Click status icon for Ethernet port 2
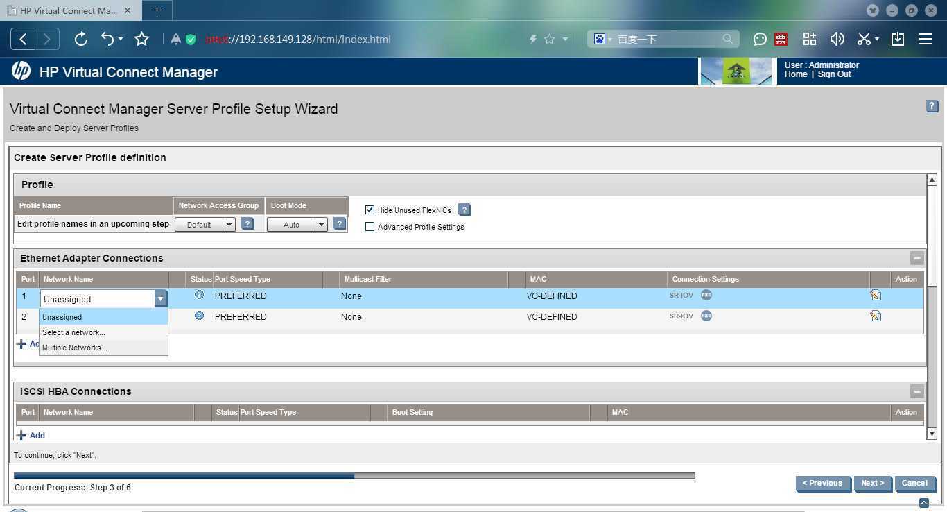The image size is (947, 512). [200, 316]
